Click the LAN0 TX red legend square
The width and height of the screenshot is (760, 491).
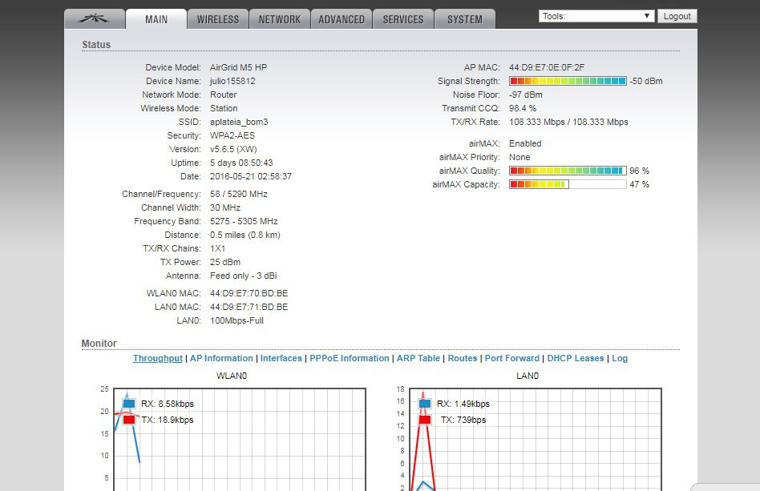(x=425, y=420)
